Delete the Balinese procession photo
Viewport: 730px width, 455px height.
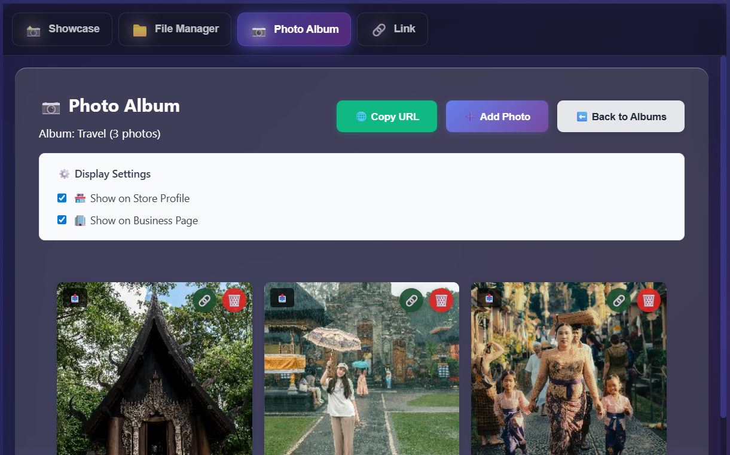(x=649, y=300)
